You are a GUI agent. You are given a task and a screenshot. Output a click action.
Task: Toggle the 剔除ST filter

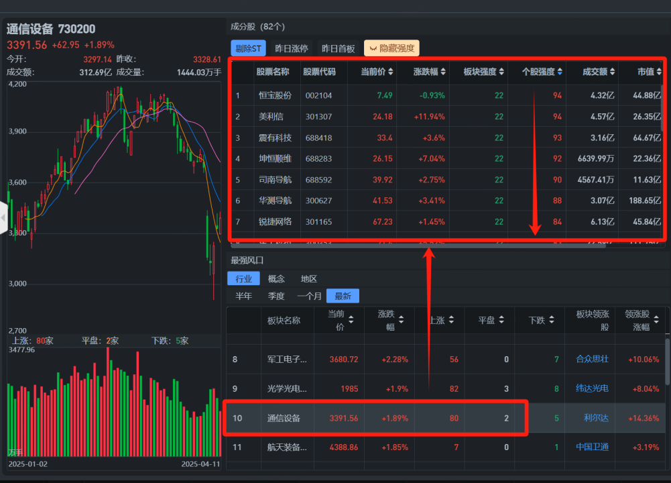click(248, 48)
